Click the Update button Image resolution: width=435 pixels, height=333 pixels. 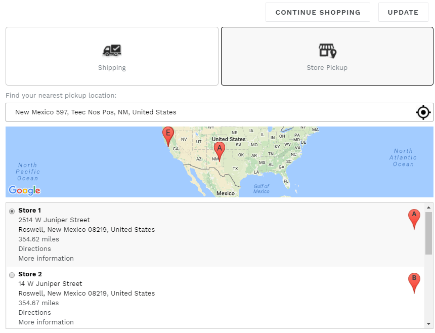click(x=403, y=12)
